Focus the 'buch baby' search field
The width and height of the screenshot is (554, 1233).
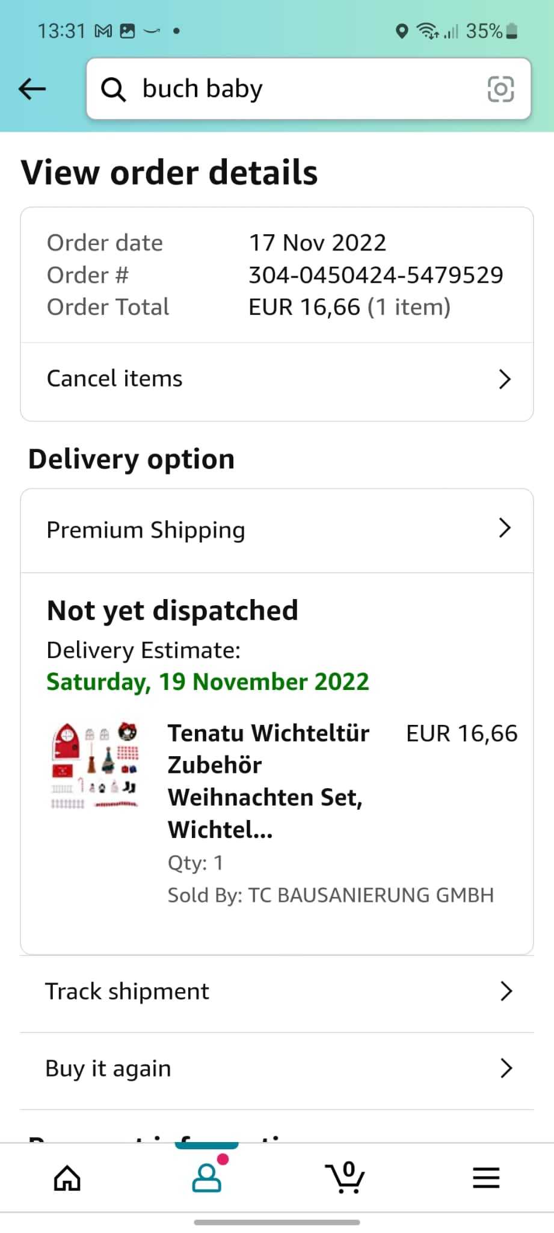pyautogui.click(x=301, y=89)
